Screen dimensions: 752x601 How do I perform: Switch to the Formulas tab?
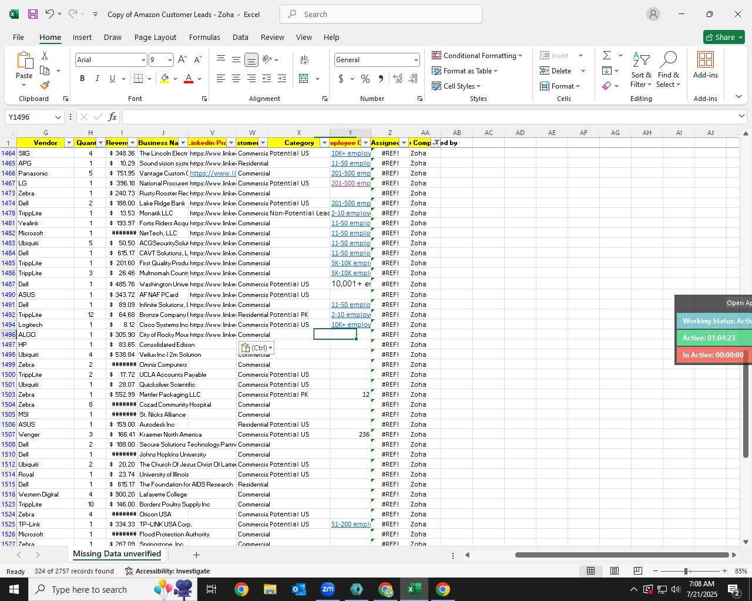pyautogui.click(x=204, y=37)
